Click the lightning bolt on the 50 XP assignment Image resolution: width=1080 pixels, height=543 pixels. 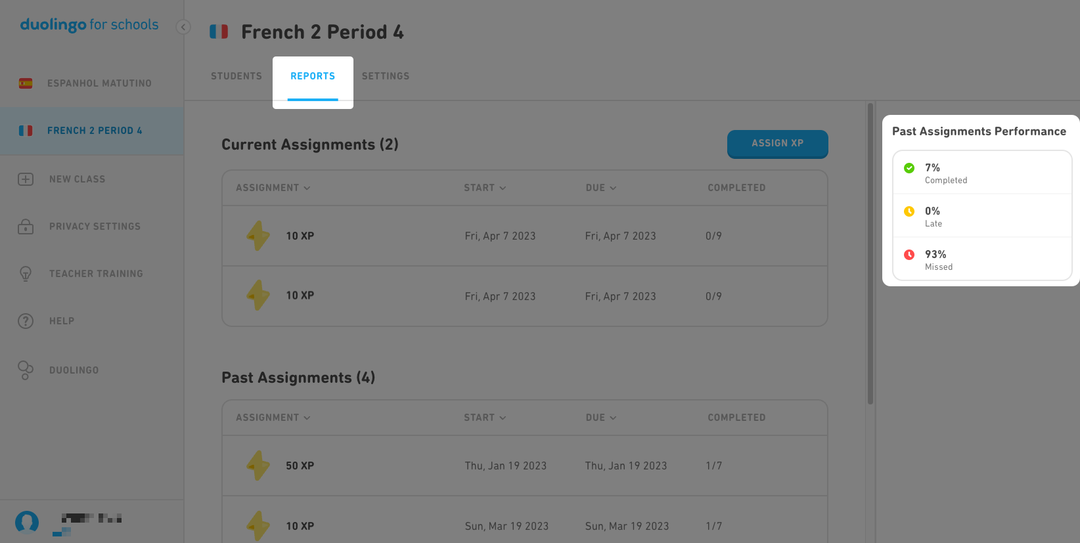coord(258,466)
